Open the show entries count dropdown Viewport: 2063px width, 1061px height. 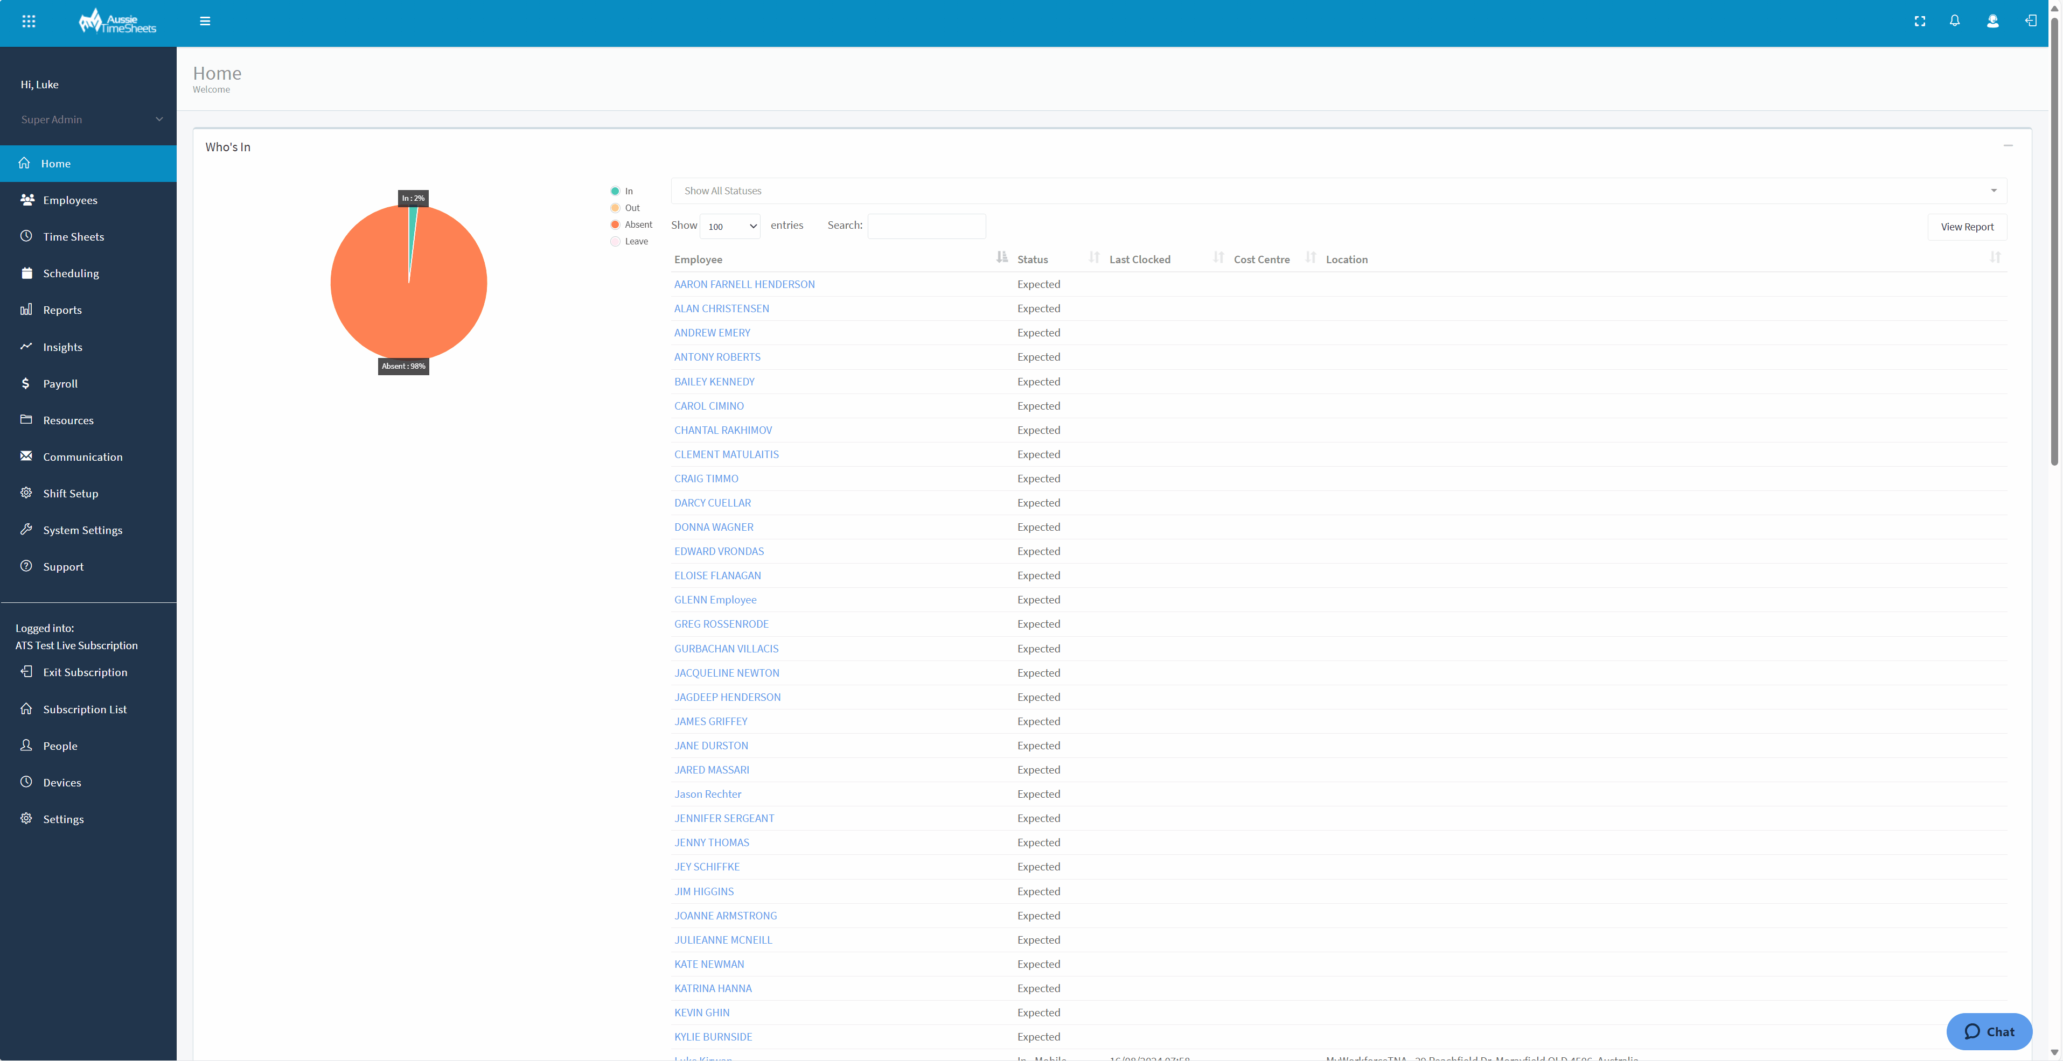pyautogui.click(x=730, y=227)
